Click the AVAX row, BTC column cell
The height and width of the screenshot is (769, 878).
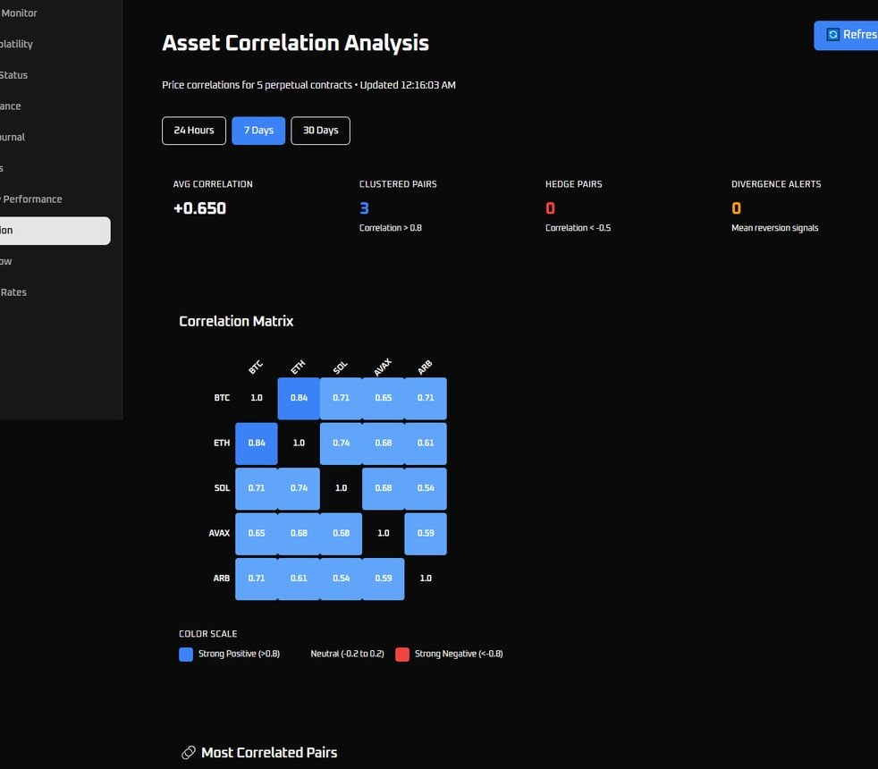coord(257,534)
